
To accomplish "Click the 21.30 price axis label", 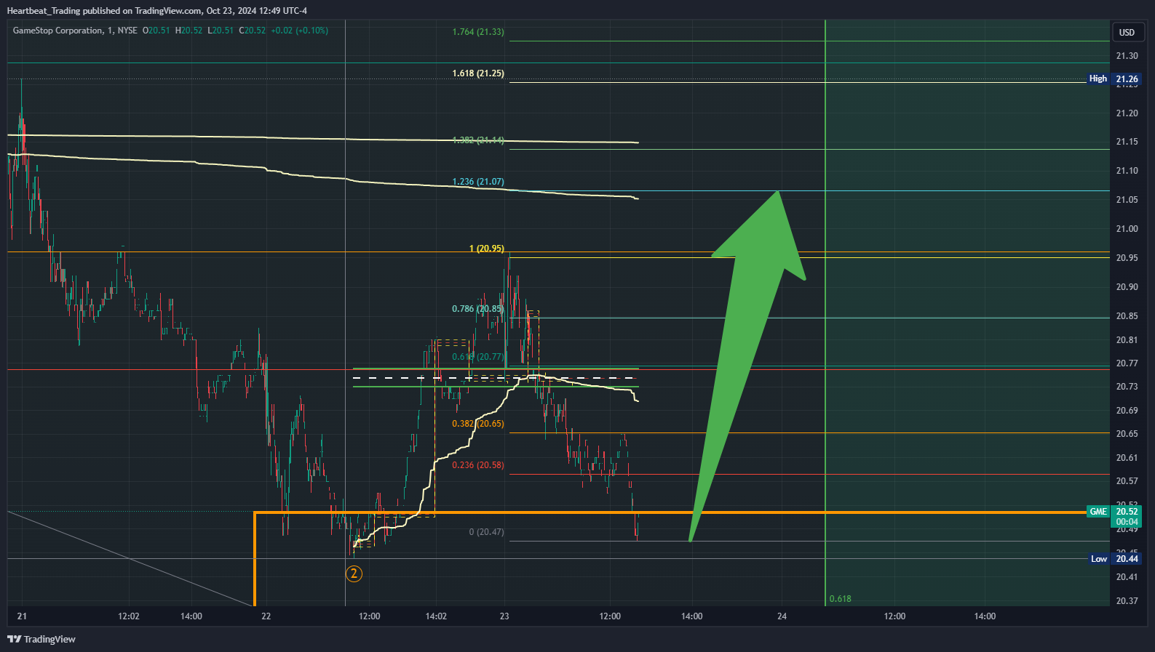I will coord(1127,56).
